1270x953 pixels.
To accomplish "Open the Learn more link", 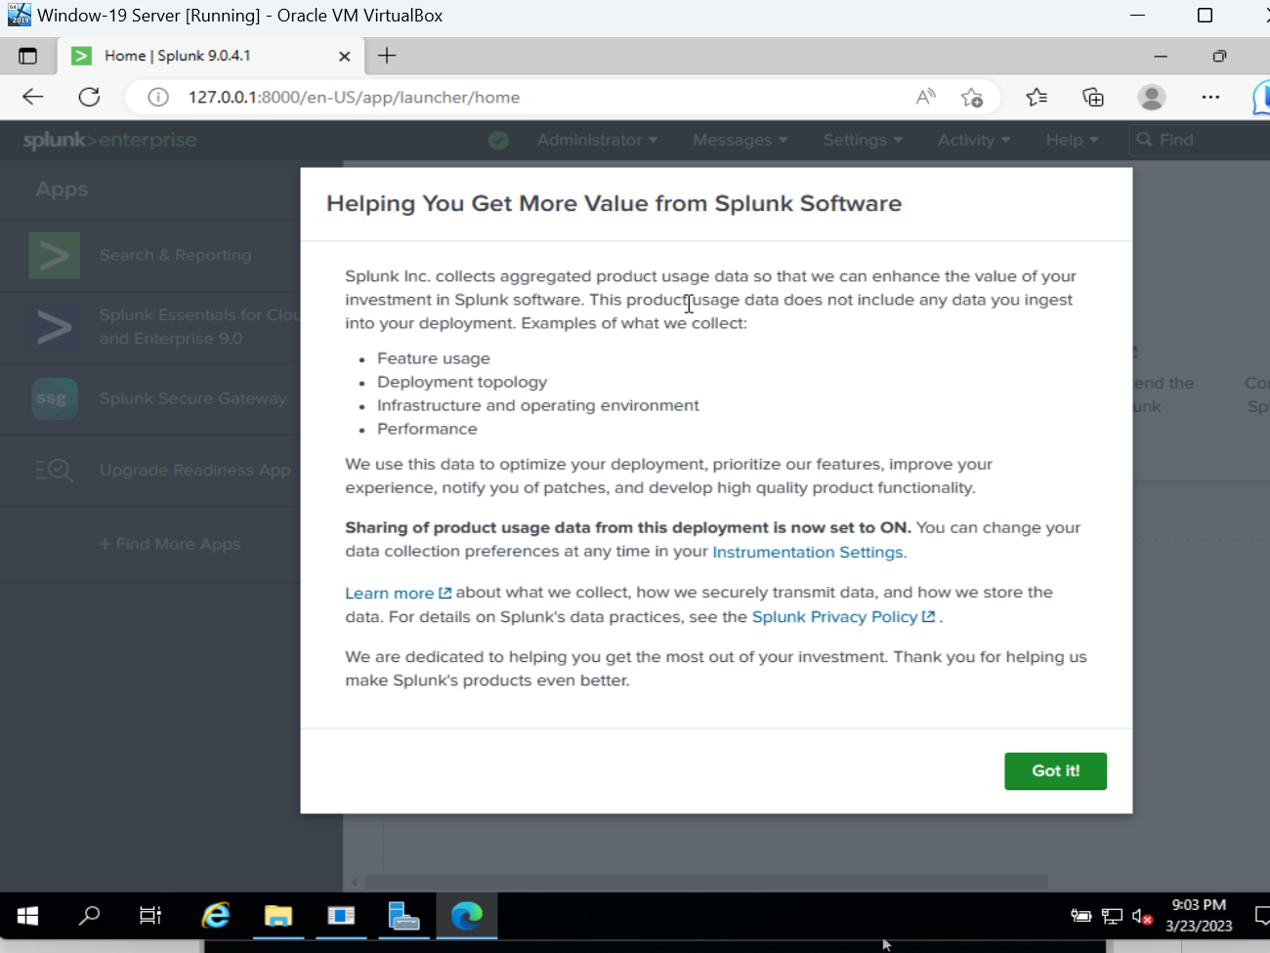I will click(x=398, y=593).
